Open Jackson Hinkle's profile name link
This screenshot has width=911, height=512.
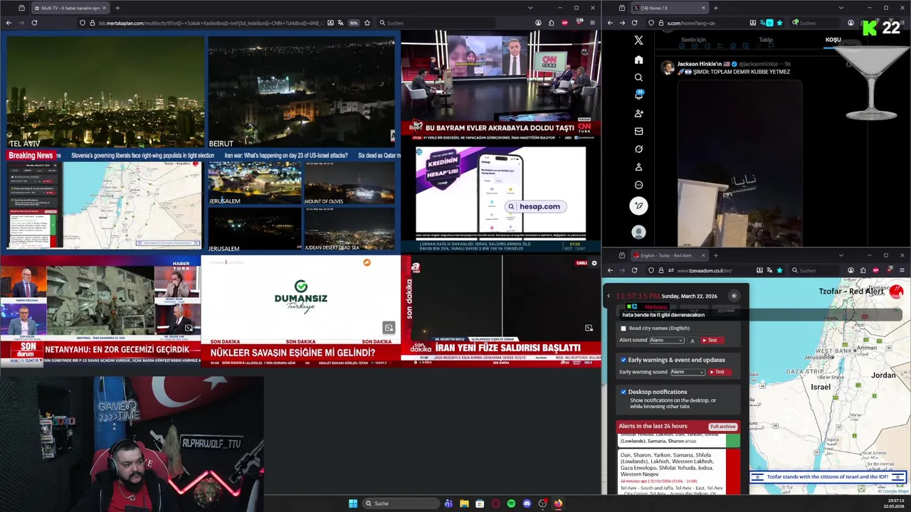[699, 64]
